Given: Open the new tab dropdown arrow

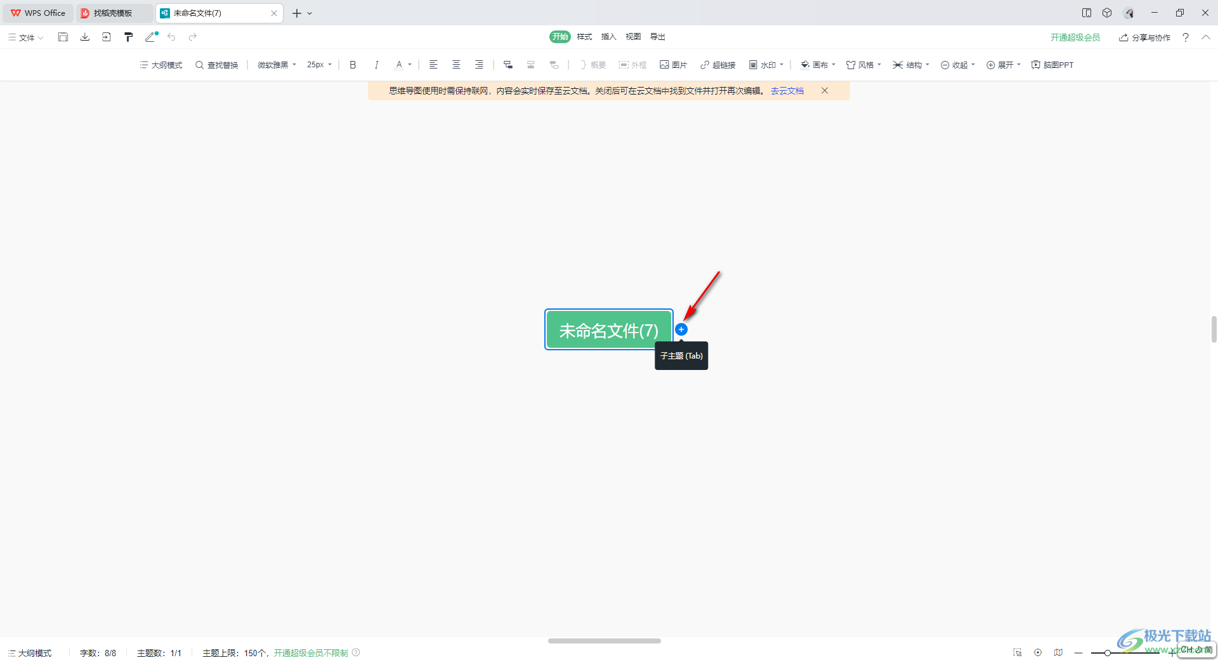Looking at the screenshot, I should pyautogui.click(x=310, y=13).
